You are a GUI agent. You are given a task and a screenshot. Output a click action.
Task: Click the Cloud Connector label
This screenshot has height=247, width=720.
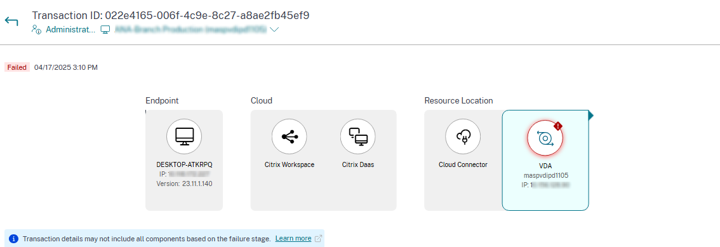[x=463, y=164]
